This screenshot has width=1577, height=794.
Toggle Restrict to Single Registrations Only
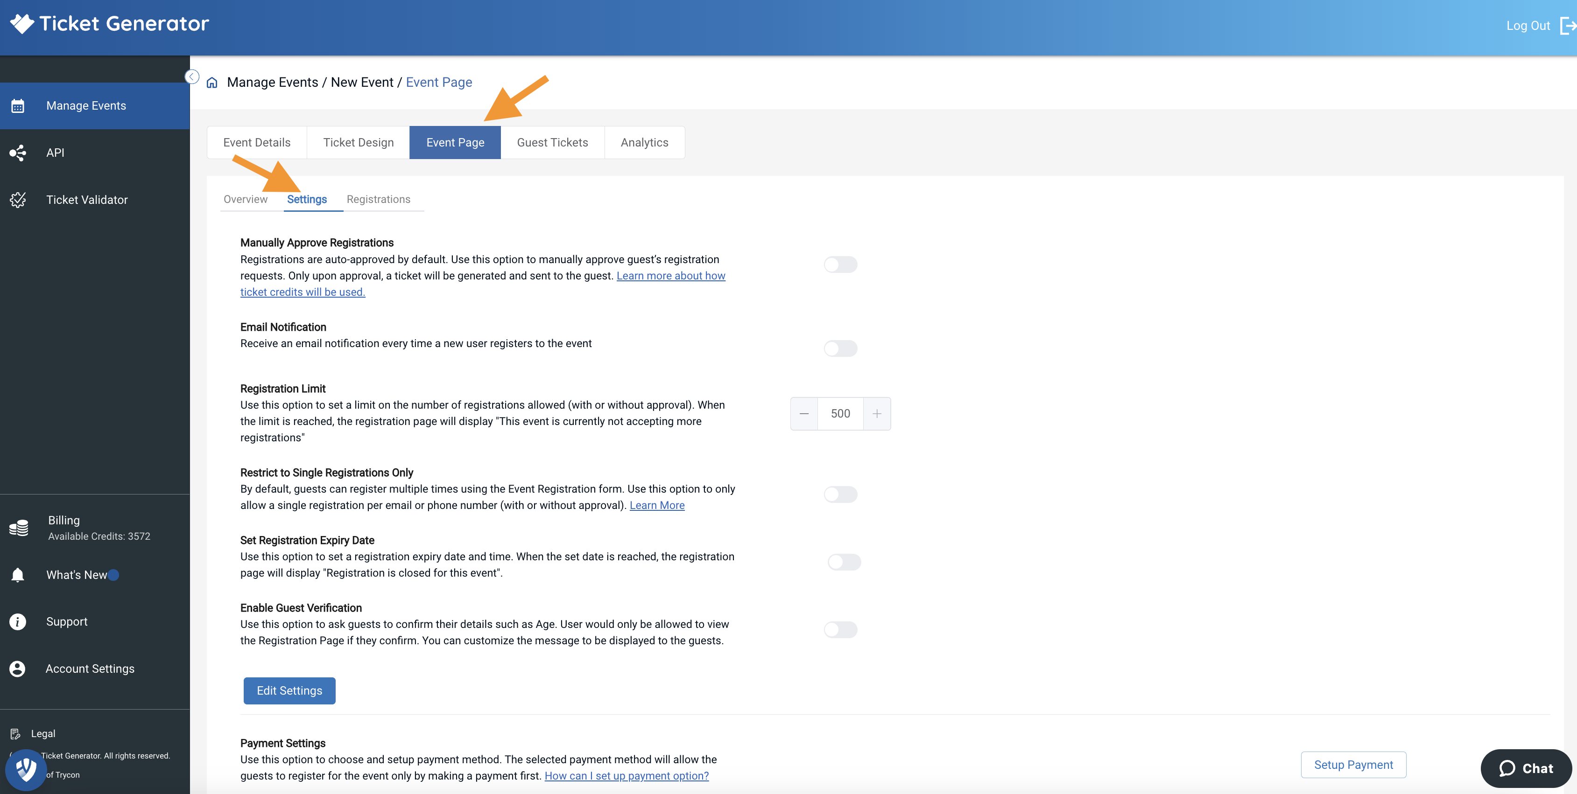tap(840, 494)
